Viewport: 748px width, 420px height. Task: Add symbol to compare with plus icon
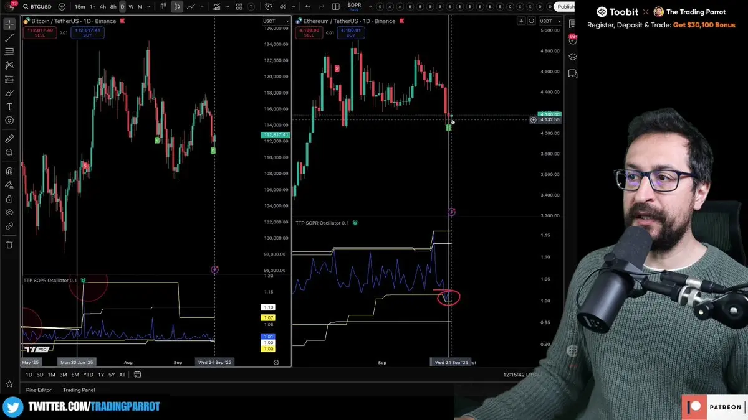point(62,7)
